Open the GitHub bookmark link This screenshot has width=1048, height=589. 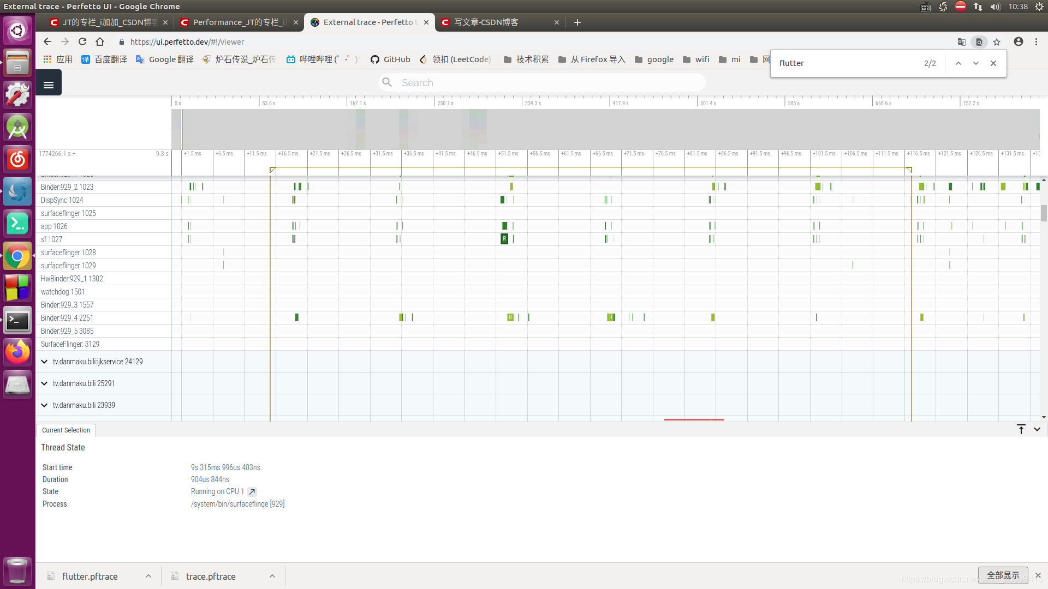[x=390, y=59]
